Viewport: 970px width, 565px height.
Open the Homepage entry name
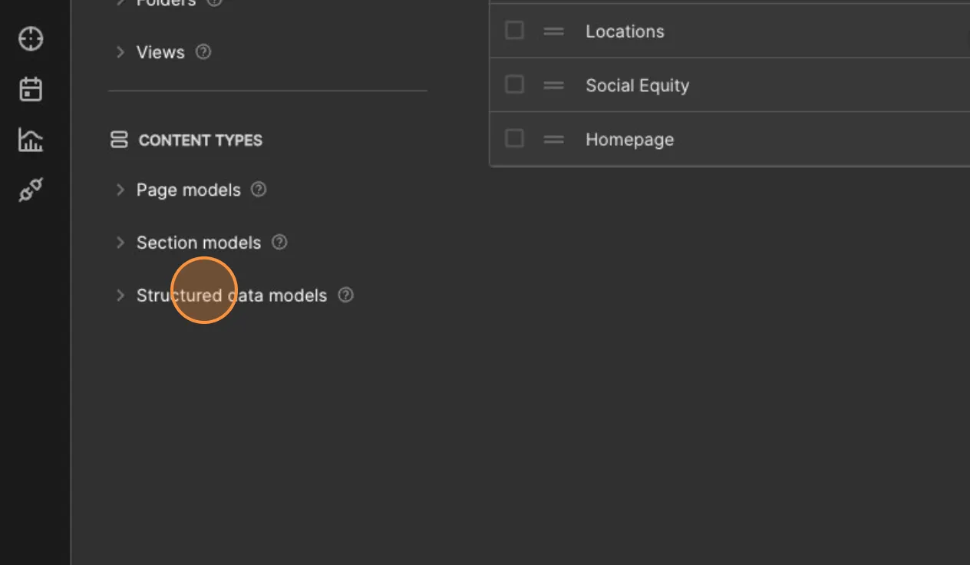pyautogui.click(x=629, y=140)
